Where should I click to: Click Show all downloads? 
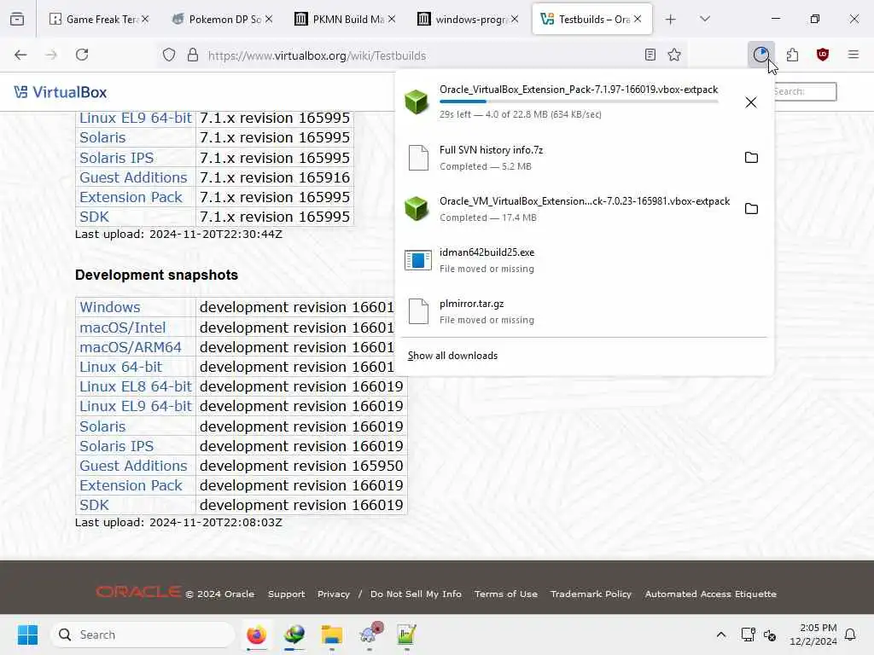[x=452, y=356]
